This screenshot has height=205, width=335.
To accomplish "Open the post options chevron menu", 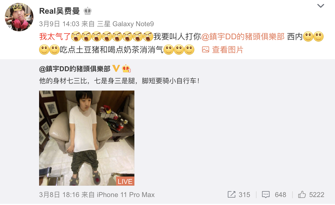I will tap(320, 6).
